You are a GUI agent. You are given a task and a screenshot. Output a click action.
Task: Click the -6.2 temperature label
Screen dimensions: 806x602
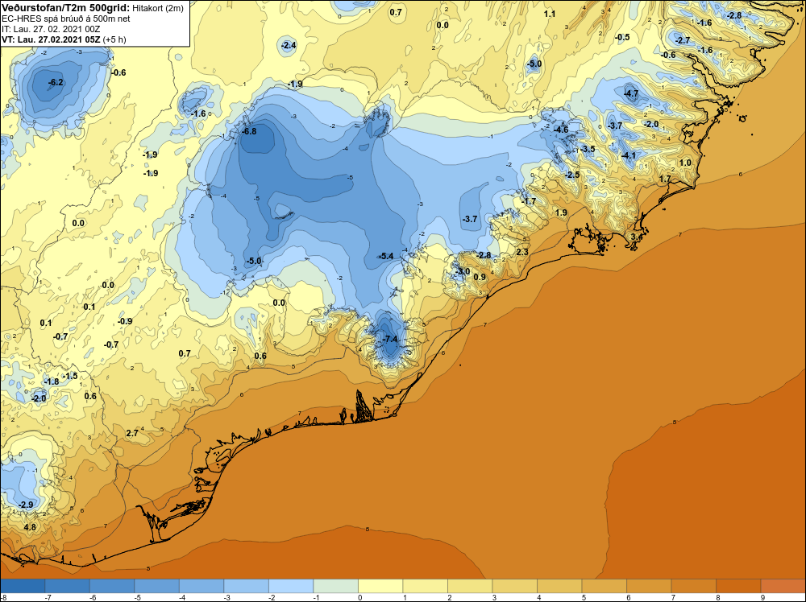(56, 82)
